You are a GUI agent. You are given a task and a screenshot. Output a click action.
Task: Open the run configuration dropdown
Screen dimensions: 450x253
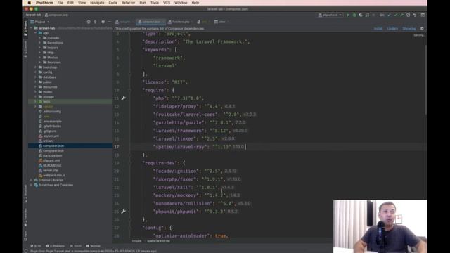[330, 15]
